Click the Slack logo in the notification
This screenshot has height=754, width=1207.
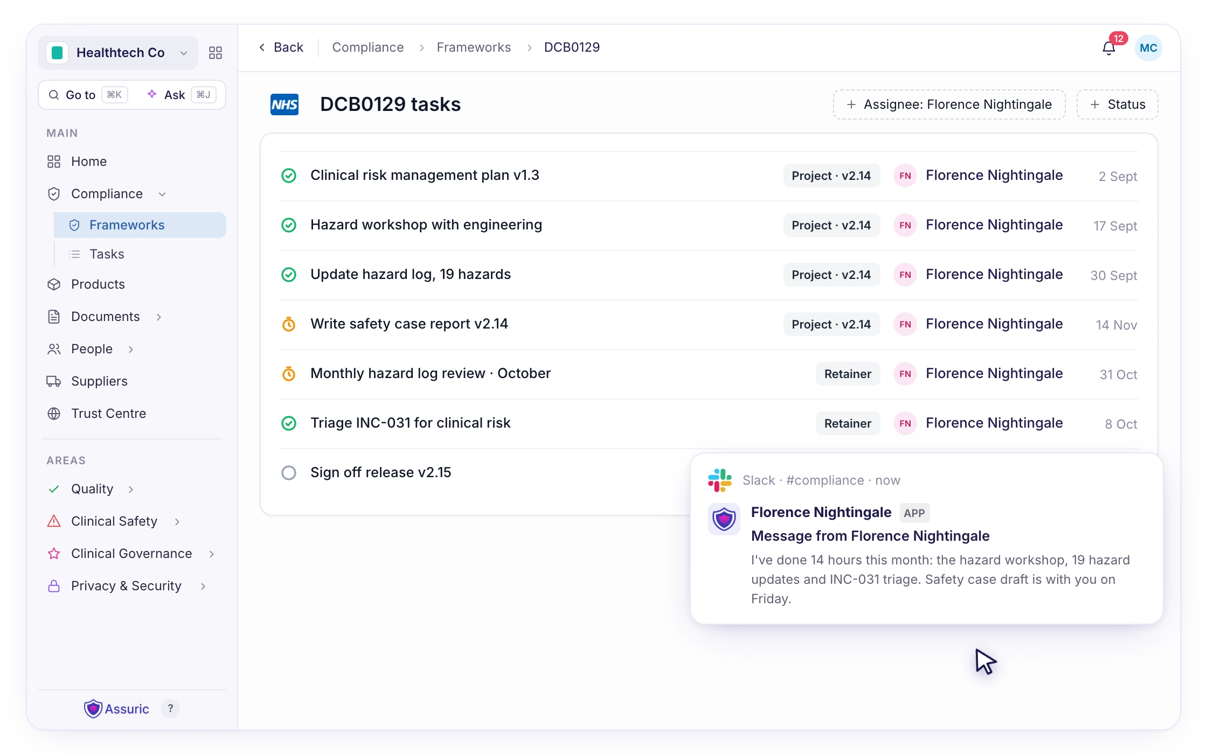720,480
